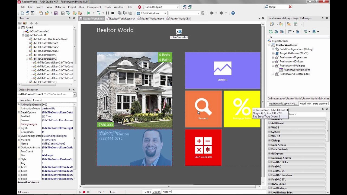
Task: Select the Statistics tile
Action: point(223,70)
